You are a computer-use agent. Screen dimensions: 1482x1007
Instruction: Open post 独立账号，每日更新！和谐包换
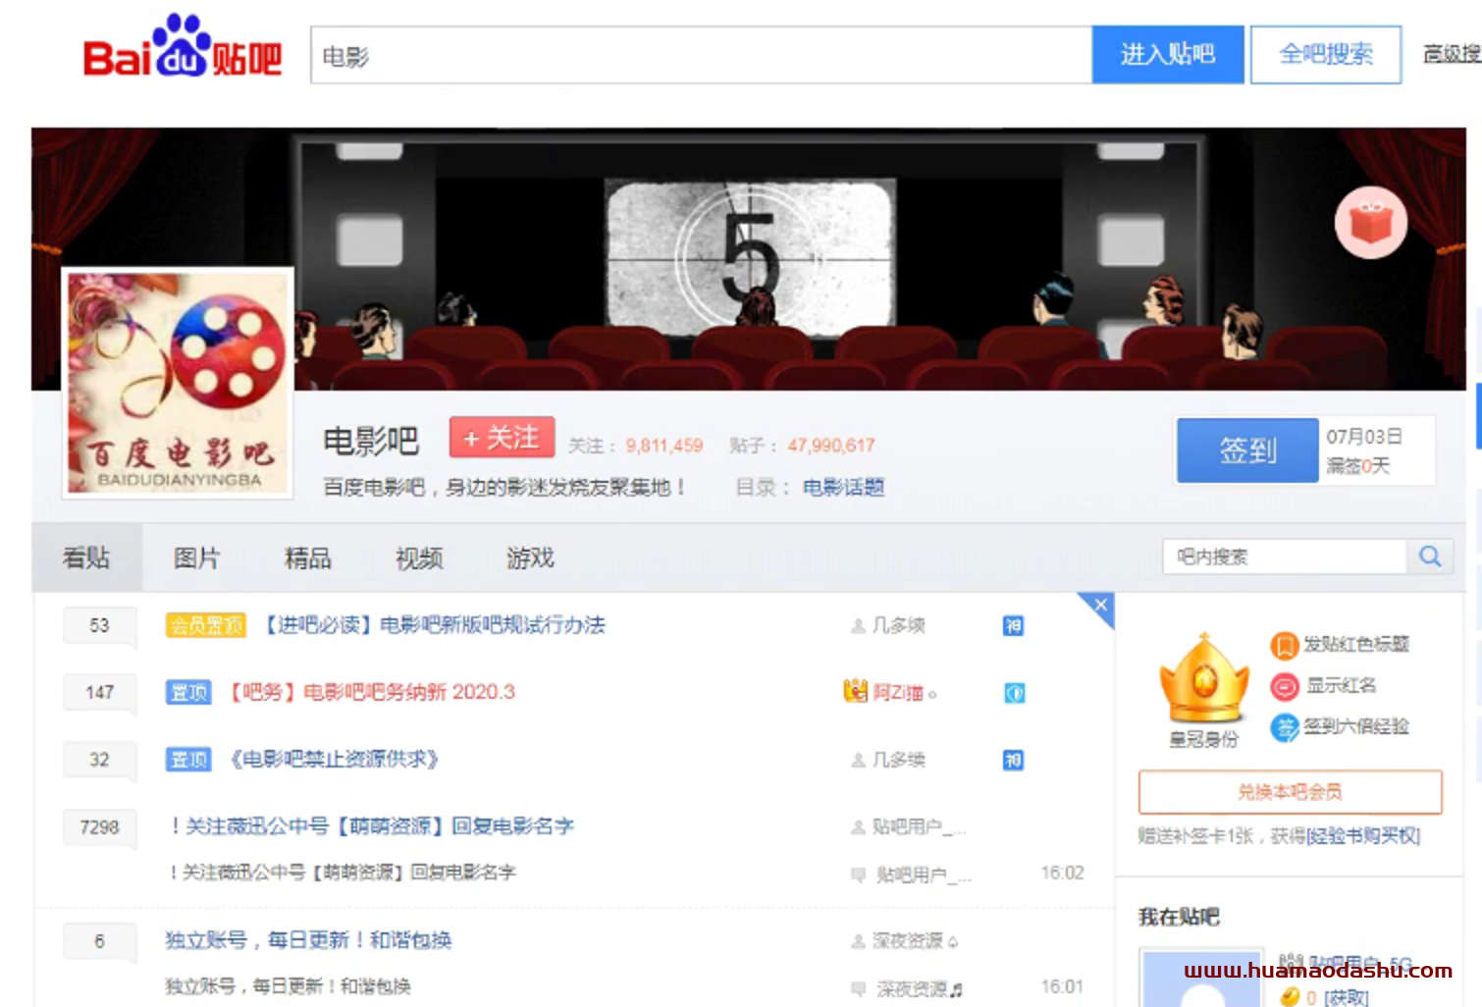(308, 940)
